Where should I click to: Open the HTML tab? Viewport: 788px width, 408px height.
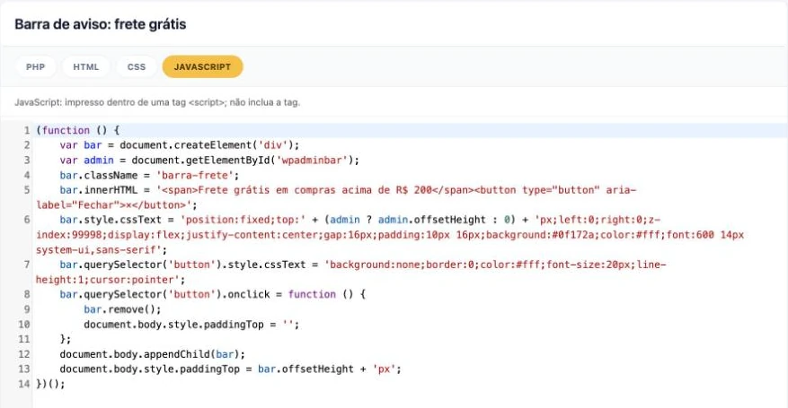(86, 66)
